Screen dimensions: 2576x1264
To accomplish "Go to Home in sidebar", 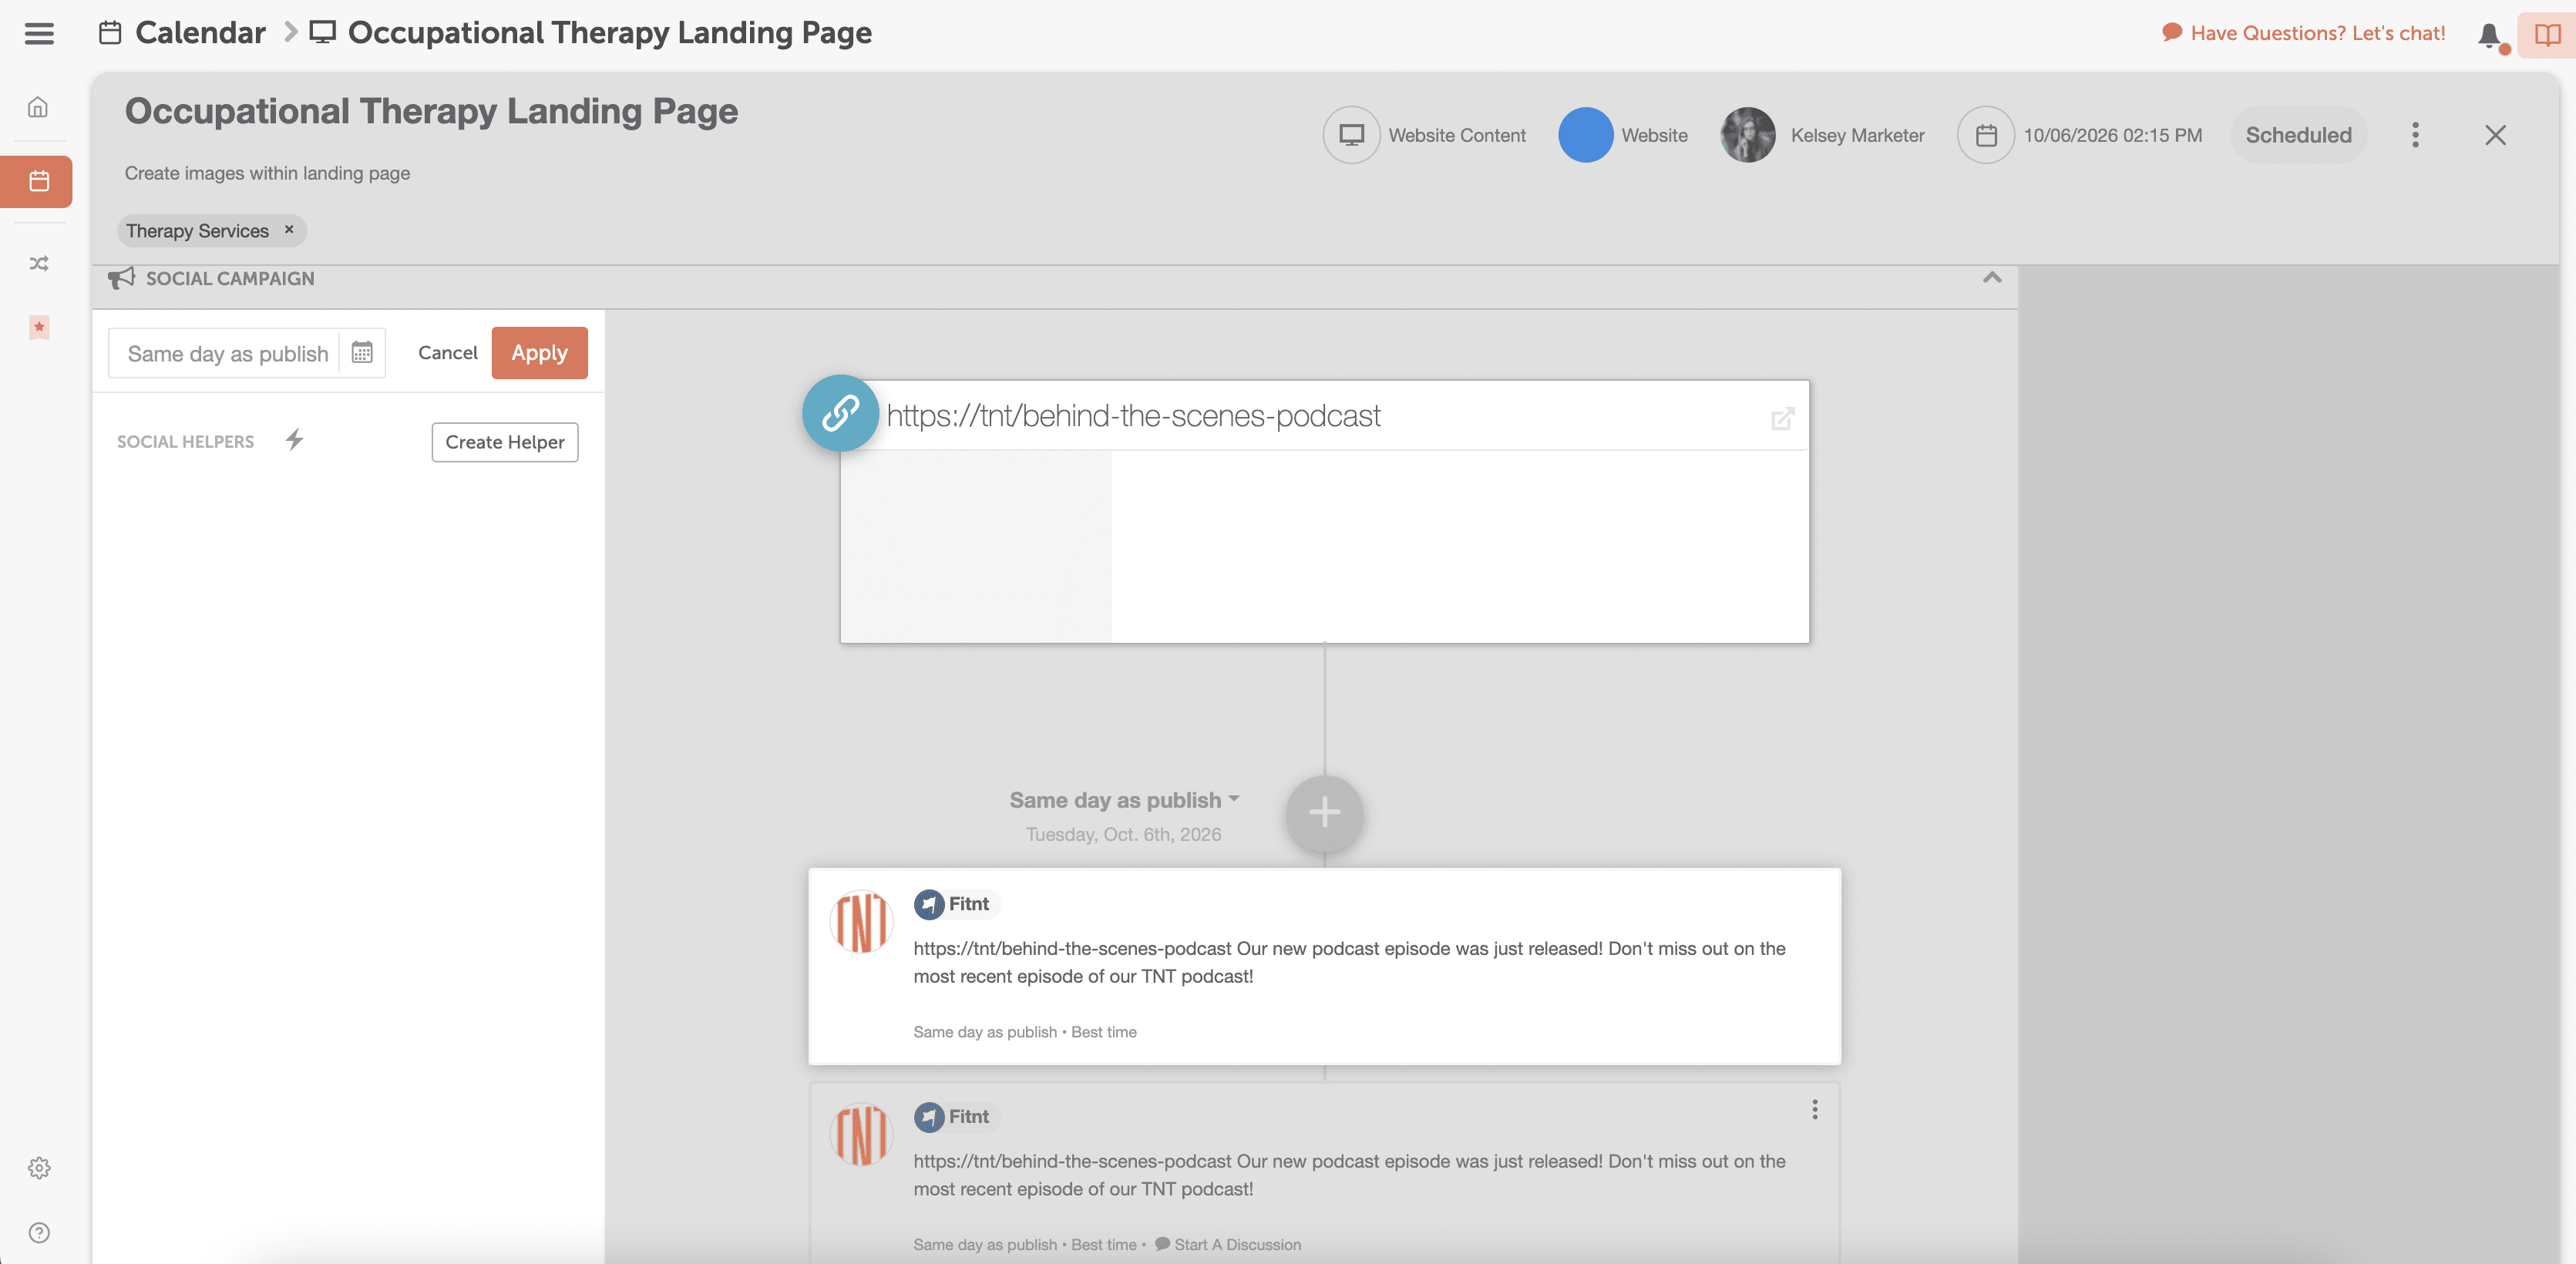I will tap(38, 107).
